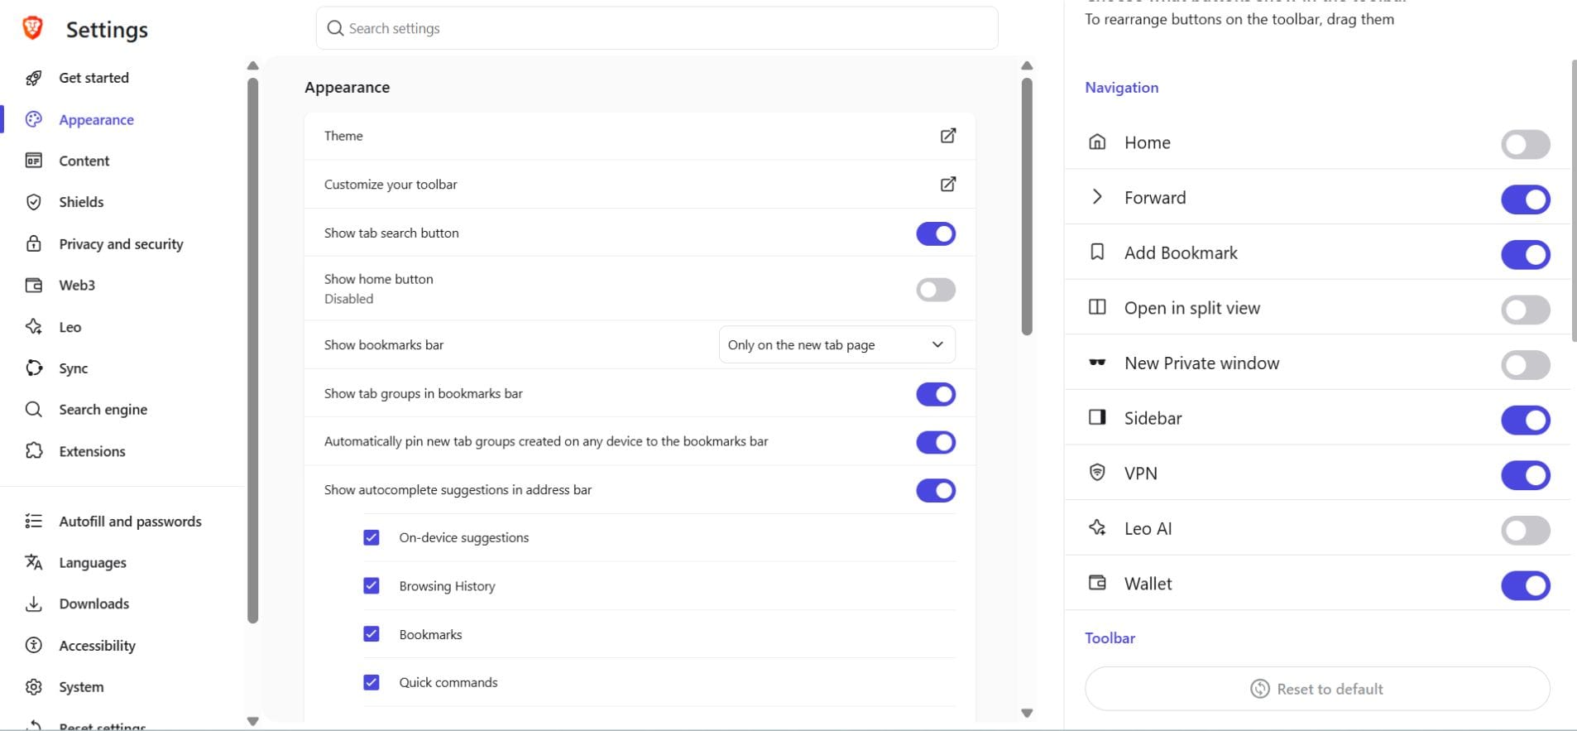Click the download arrow icon beside Downloads

34,604
